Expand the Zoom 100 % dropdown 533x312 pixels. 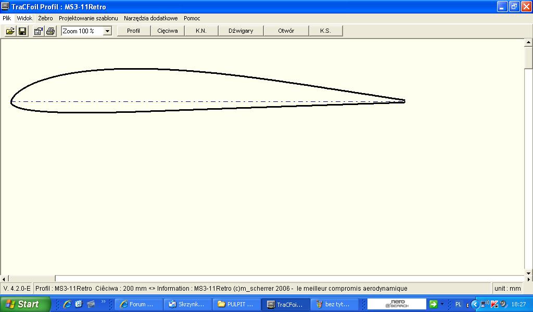coord(107,31)
